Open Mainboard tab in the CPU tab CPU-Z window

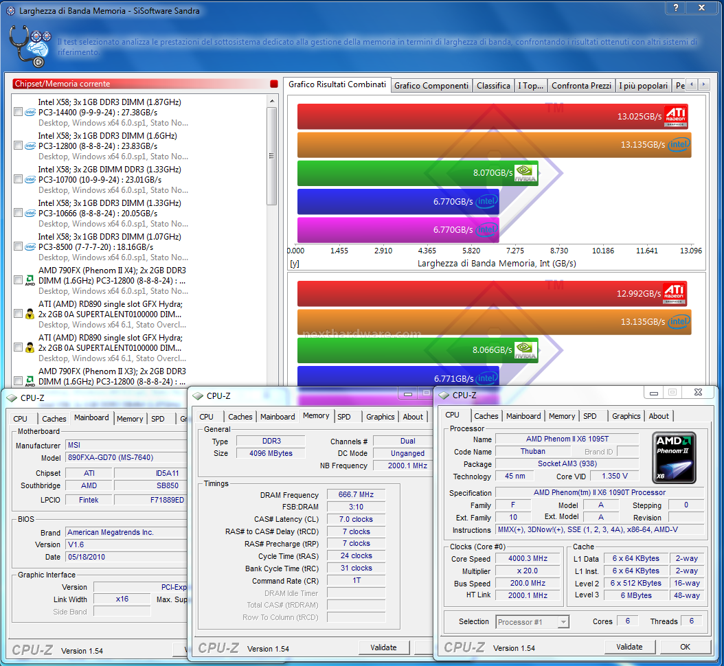(523, 416)
